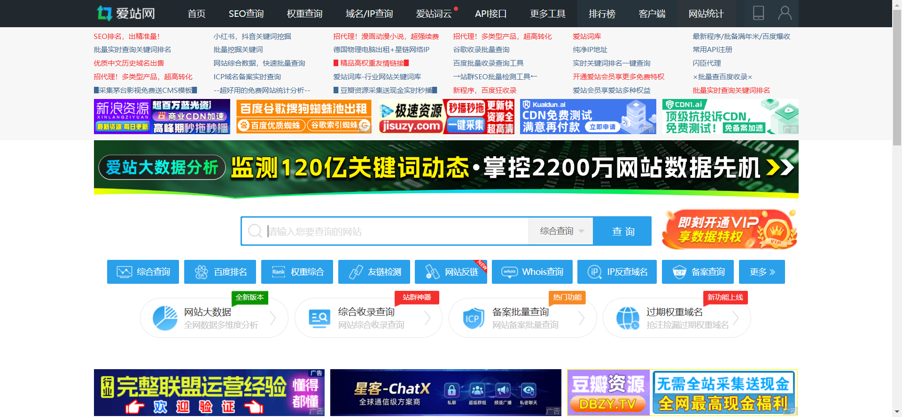This screenshot has height=417, width=902.
Task: Click the IP反查域名 icon
Action: tap(595, 272)
